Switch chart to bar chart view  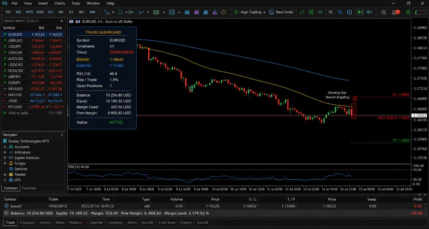tap(302, 13)
